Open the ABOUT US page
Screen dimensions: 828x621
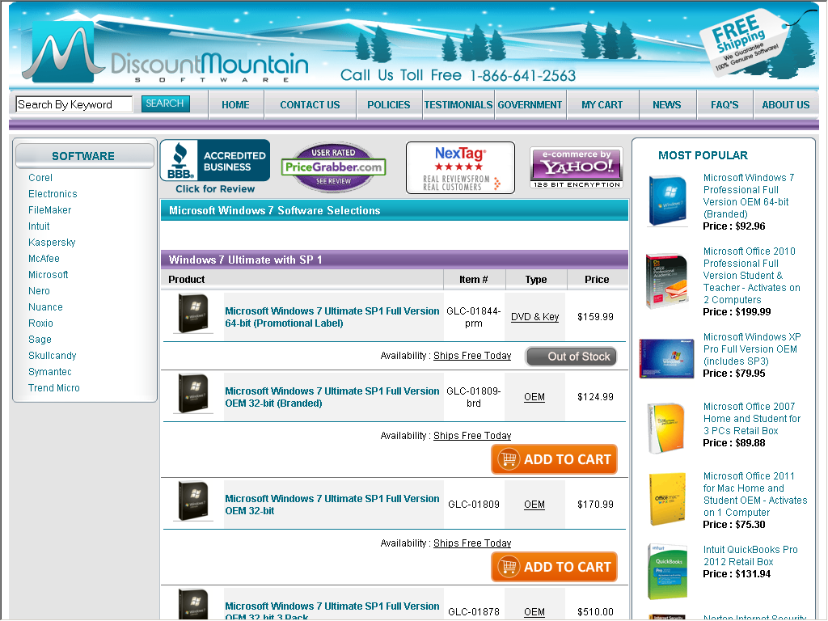point(786,104)
